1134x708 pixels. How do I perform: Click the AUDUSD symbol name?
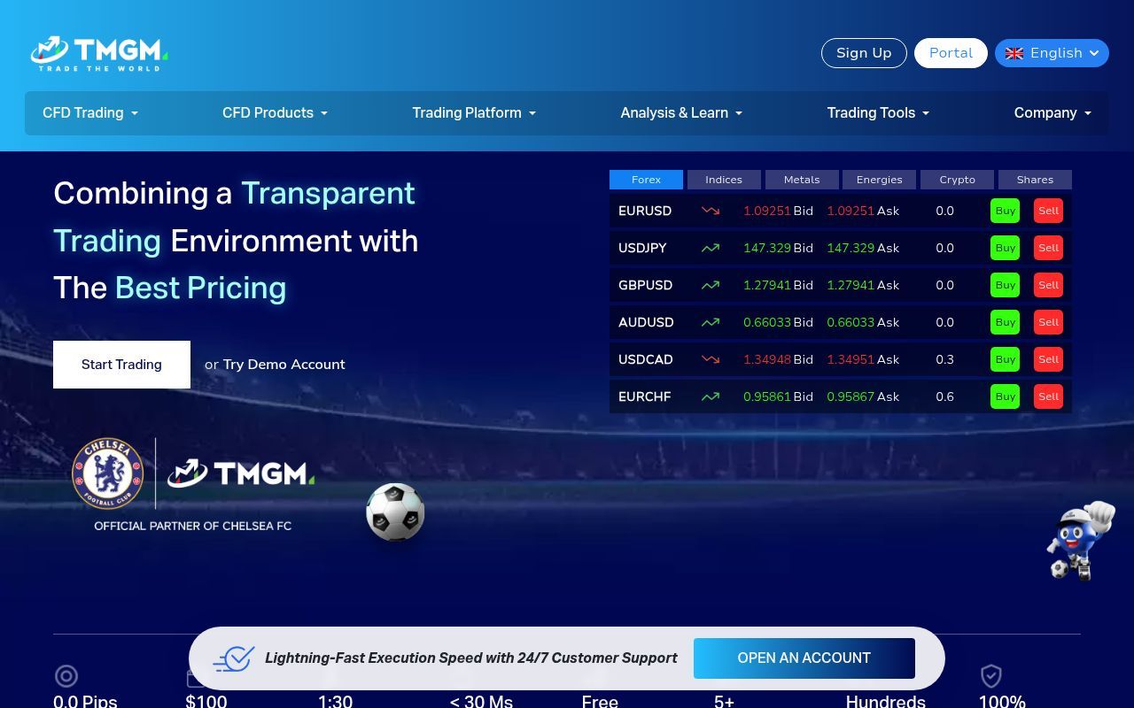pos(646,322)
